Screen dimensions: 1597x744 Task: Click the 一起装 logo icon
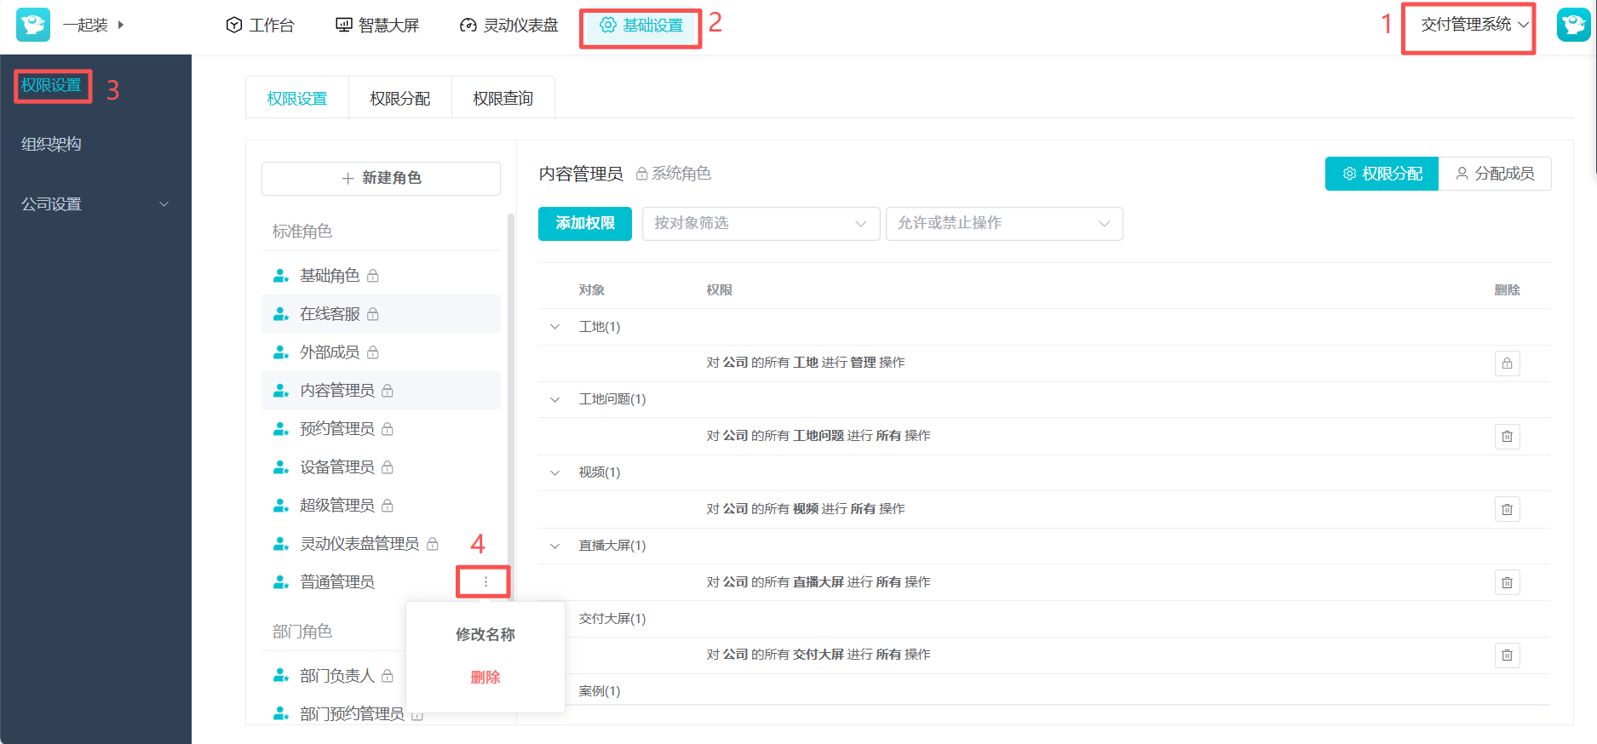(x=33, y=25)
